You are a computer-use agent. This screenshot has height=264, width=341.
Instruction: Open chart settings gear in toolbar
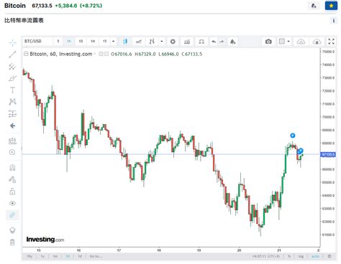(173, 42)
